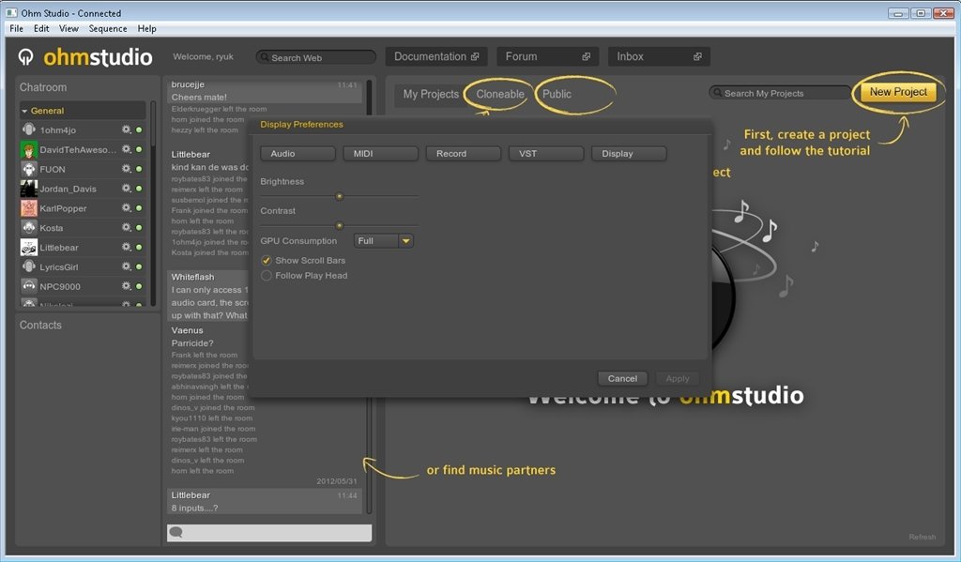The height and width of the screenshot is (562, 961).
Task: Open VST preferences section
Action: (x=546, y=153)
